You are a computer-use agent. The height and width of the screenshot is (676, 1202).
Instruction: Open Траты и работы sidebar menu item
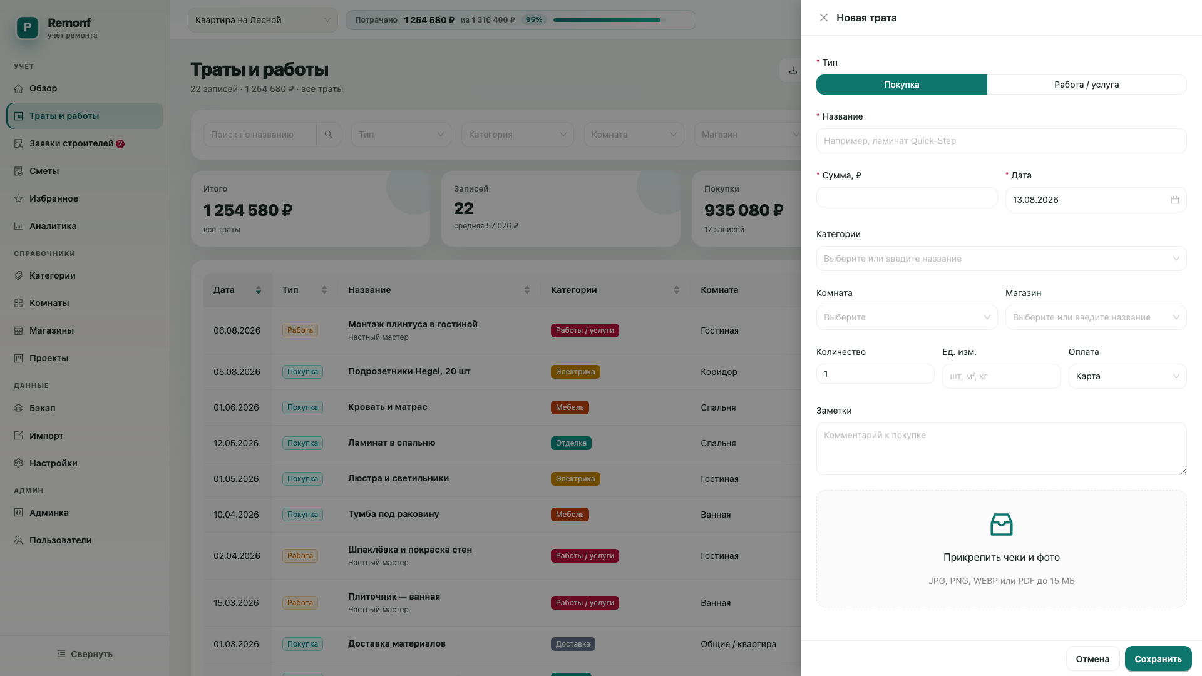(x=85, y=116)
